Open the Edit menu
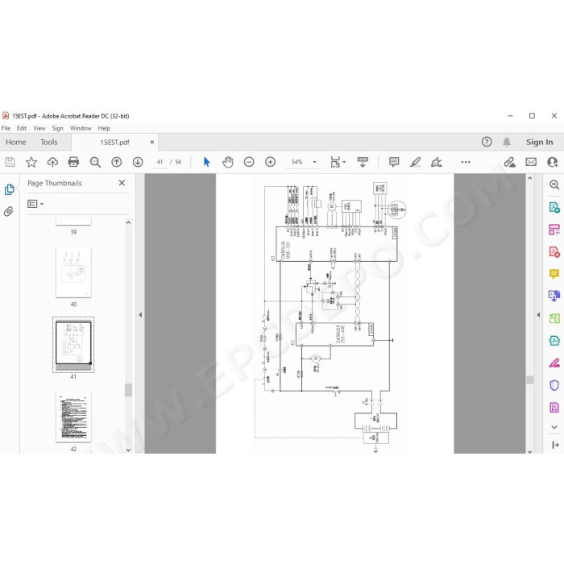 coord(22,128)
